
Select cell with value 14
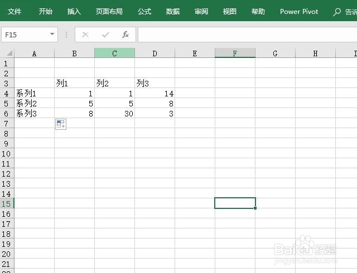coord(155,93)
